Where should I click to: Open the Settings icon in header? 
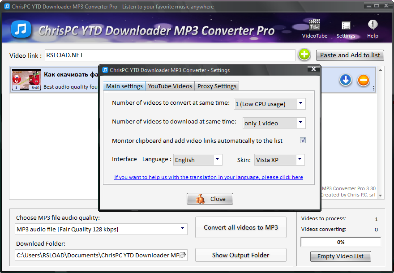pos(346,30)
